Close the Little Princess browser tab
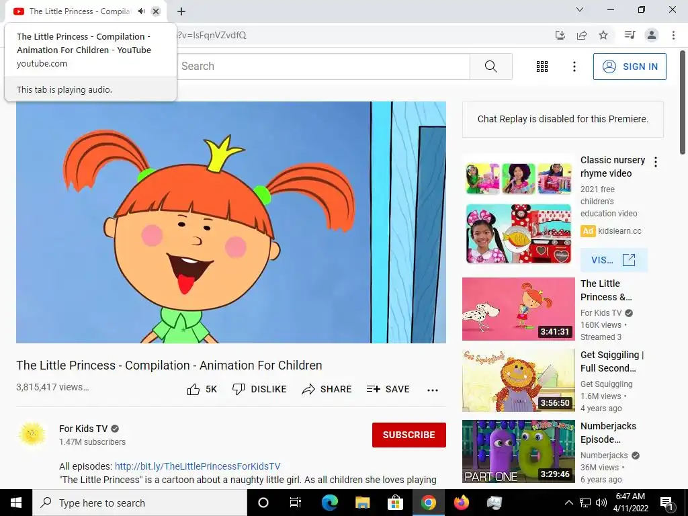 point(156,11)
